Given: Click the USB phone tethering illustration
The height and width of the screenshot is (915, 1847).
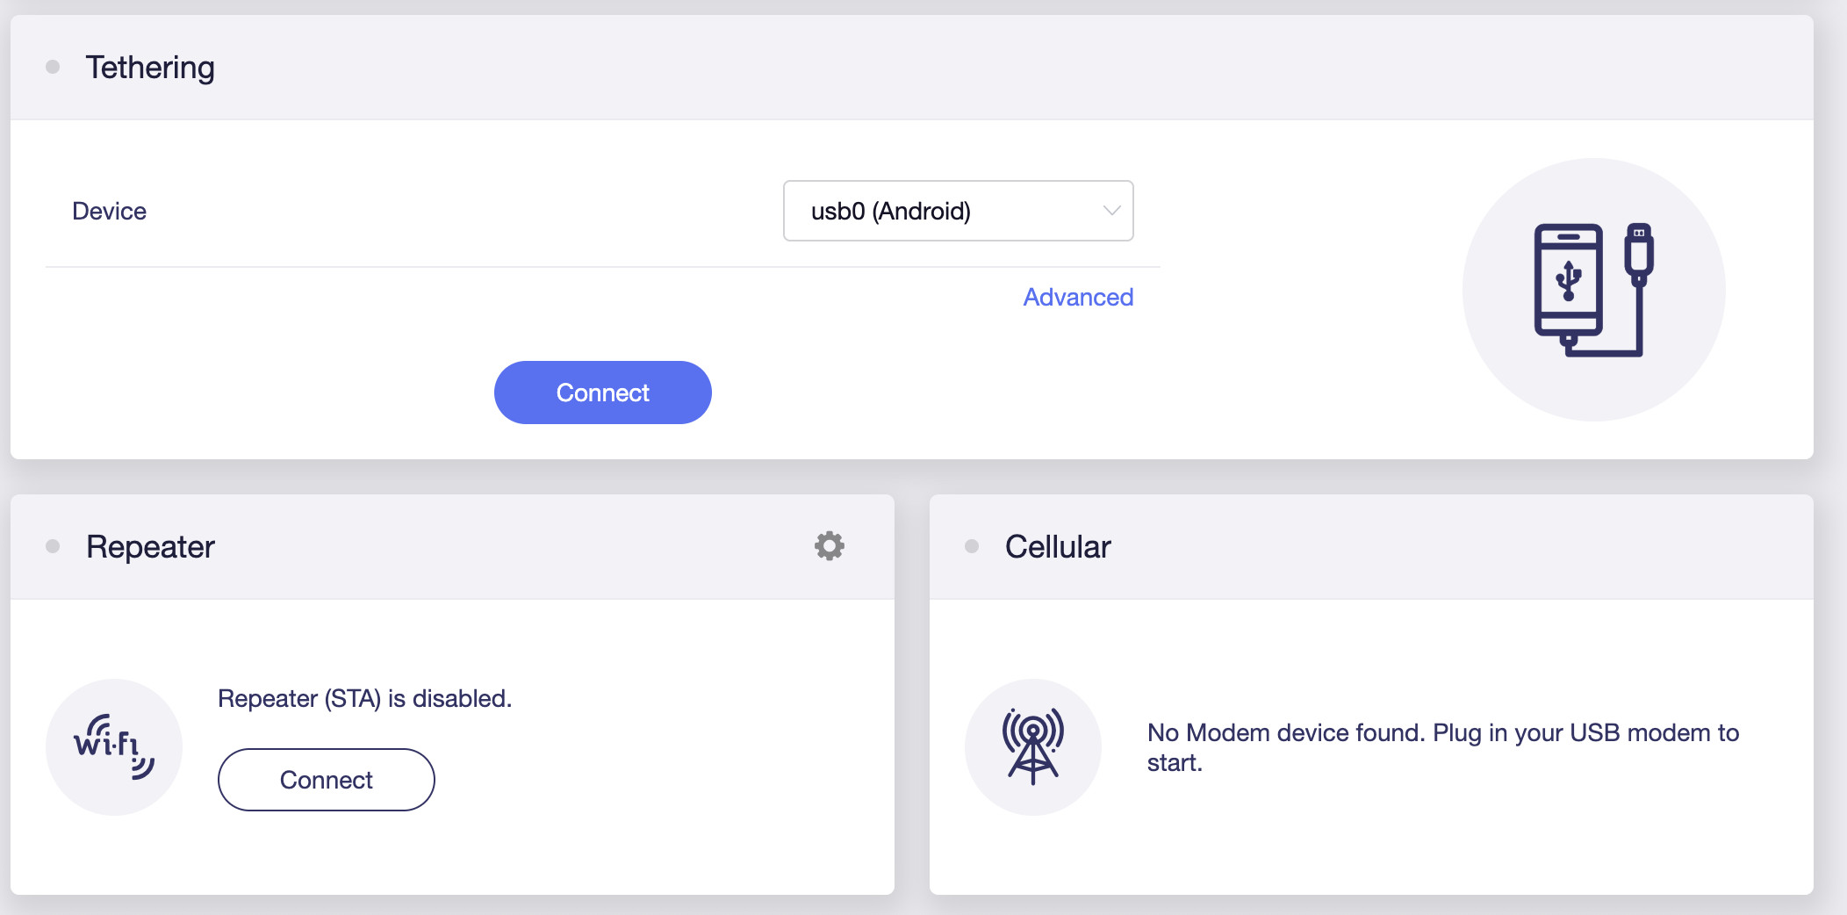Looking at the screenshot, I should (x=1593, y=290).
